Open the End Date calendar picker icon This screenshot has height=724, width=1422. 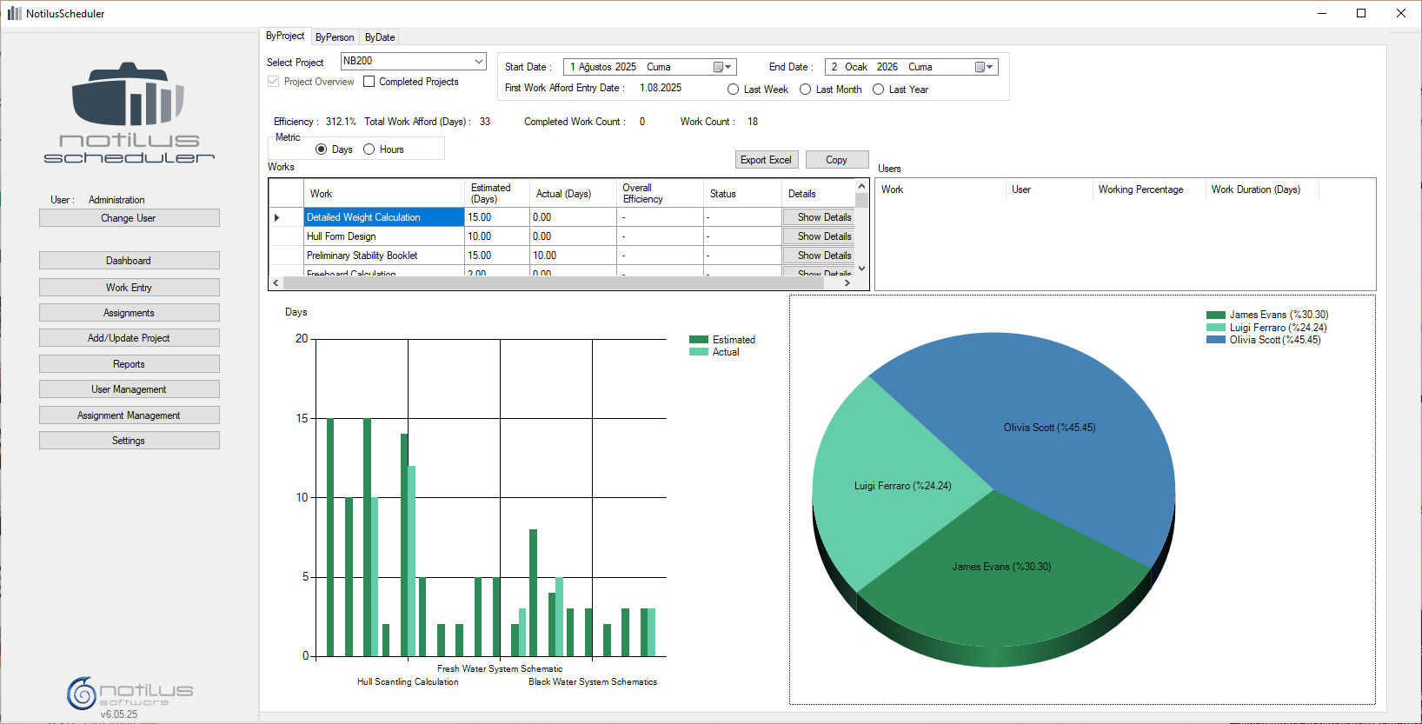pos(984,67)
